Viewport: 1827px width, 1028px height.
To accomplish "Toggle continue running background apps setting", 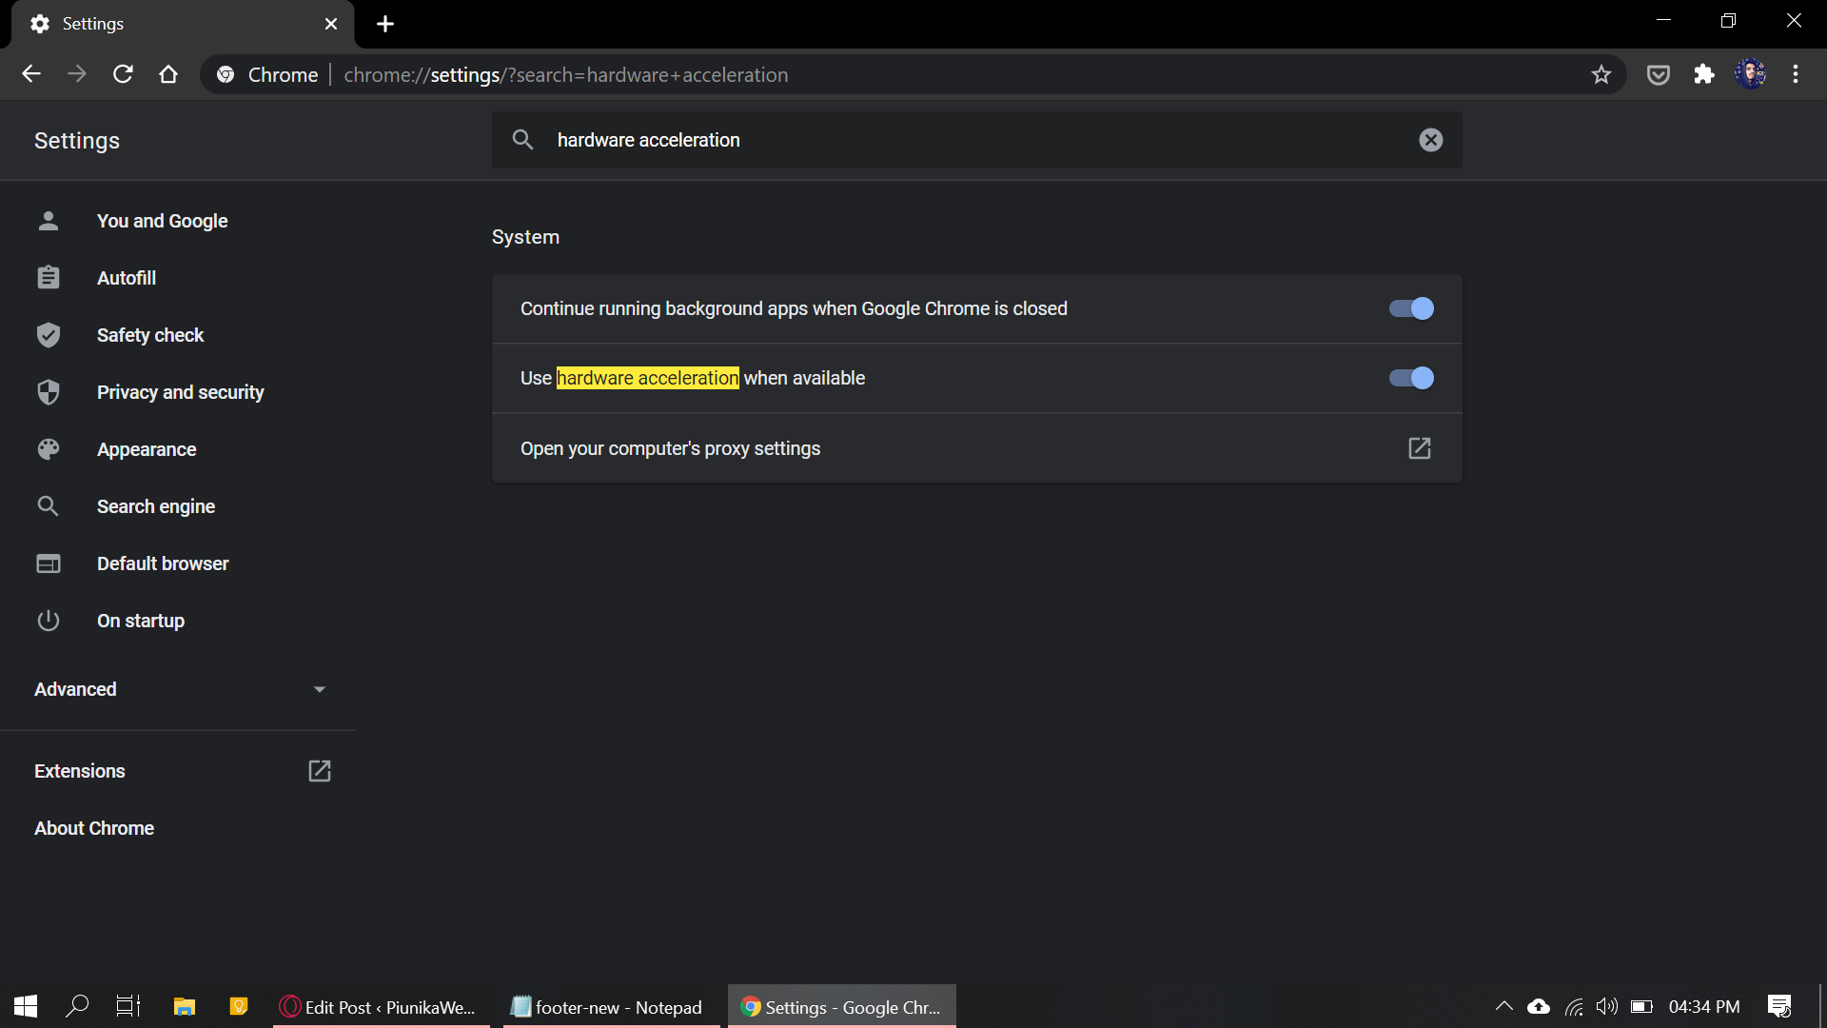I will point(1410,307).
